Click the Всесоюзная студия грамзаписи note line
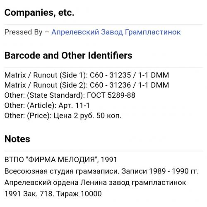 62,171
